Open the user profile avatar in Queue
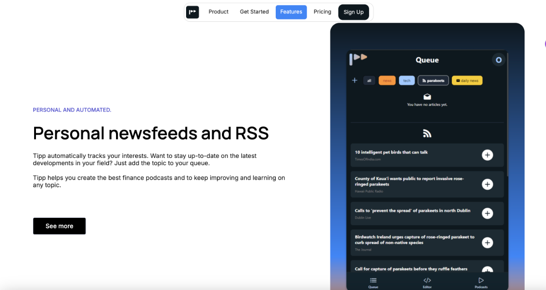This screenshot has height=290, width=546. pos(499,60)
